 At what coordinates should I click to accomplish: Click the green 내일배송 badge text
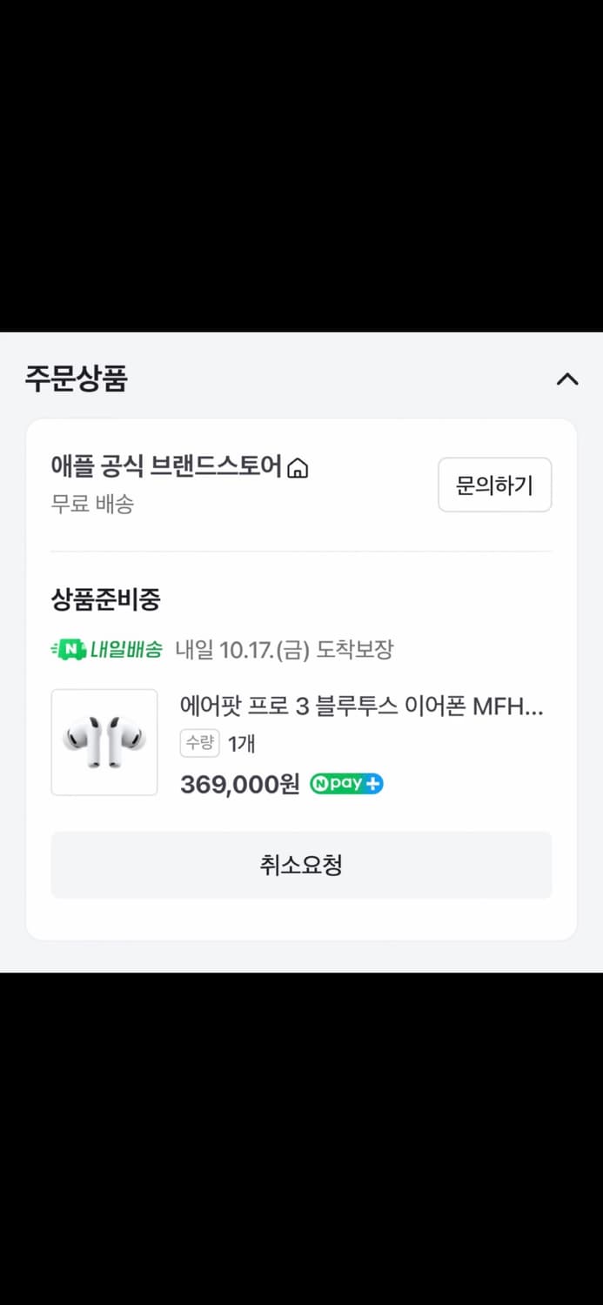click(x=126, y=649)
